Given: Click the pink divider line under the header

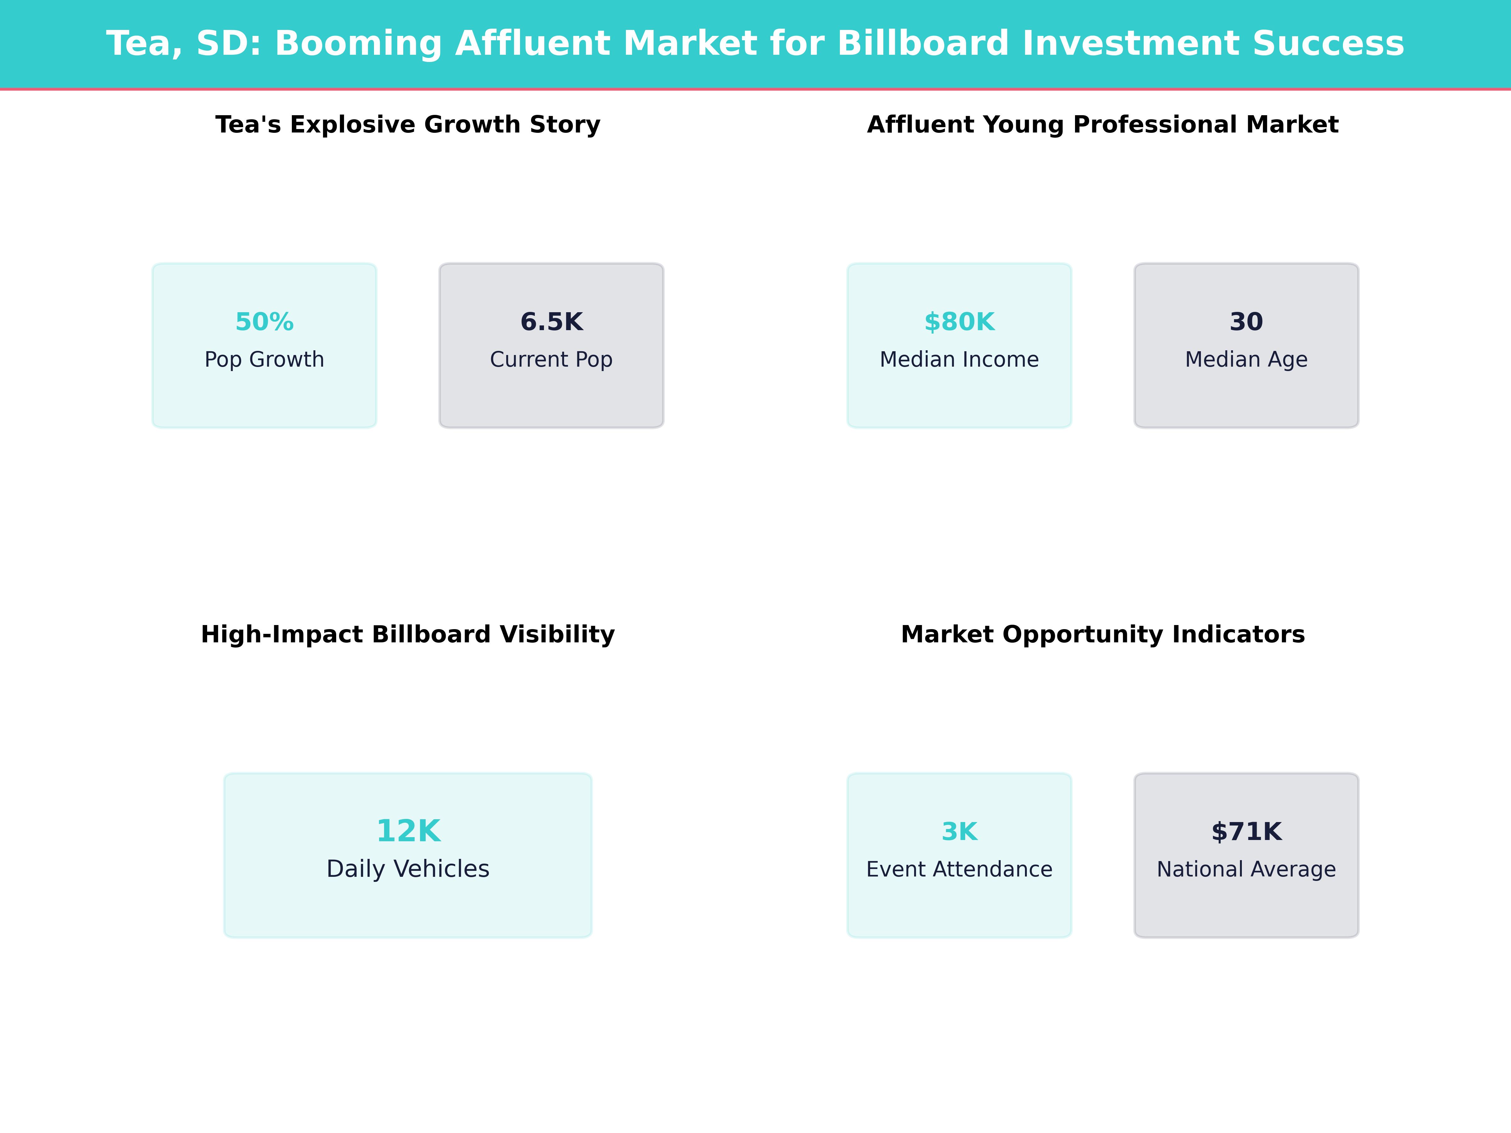Looking at the screenshot, I should click(x=755, y=89).
